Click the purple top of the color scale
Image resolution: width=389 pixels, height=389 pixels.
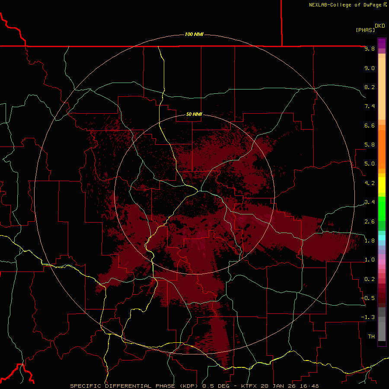coord(382,43)
